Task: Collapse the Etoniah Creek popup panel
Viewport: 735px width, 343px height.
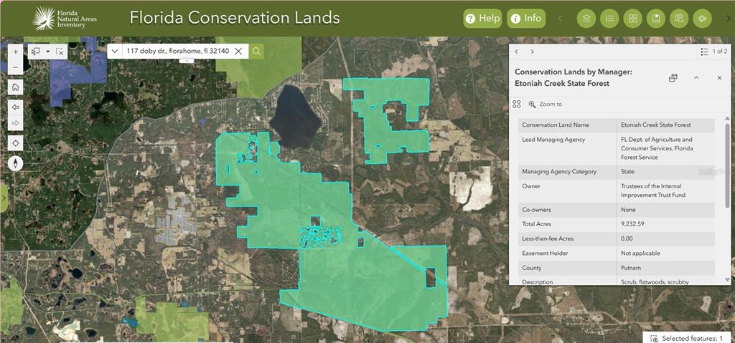Action: pos(696,77)
